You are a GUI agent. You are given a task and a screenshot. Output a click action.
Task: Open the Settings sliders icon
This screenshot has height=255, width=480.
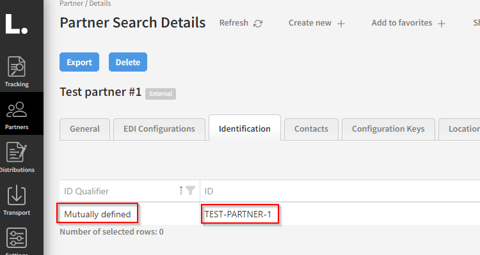click(17, 238)
